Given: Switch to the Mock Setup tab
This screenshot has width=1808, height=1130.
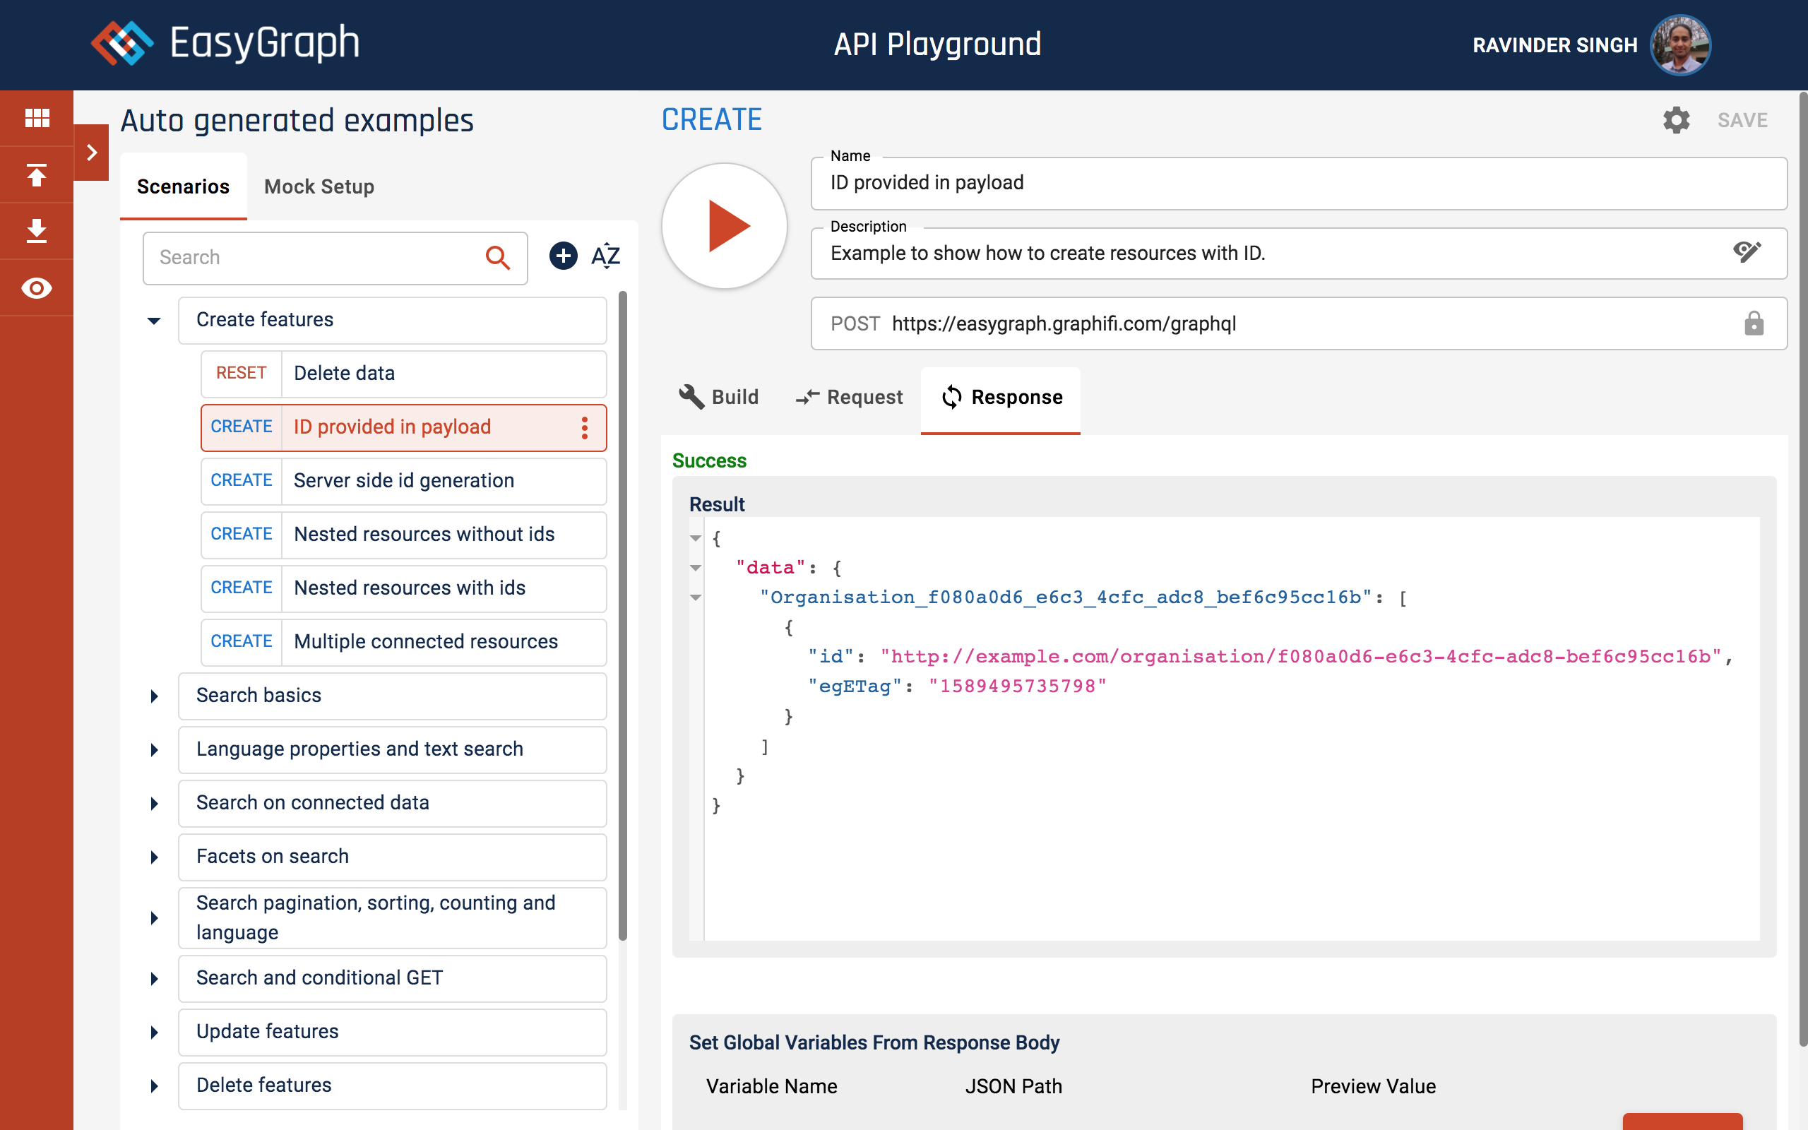Looking at the screenshot, I should click(319, 186).
